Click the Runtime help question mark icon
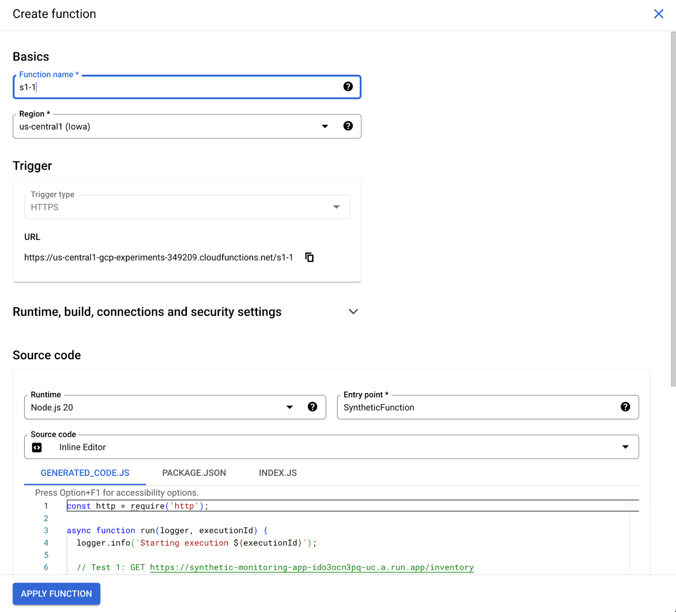 pyautogui.click(x=312, y=407)
